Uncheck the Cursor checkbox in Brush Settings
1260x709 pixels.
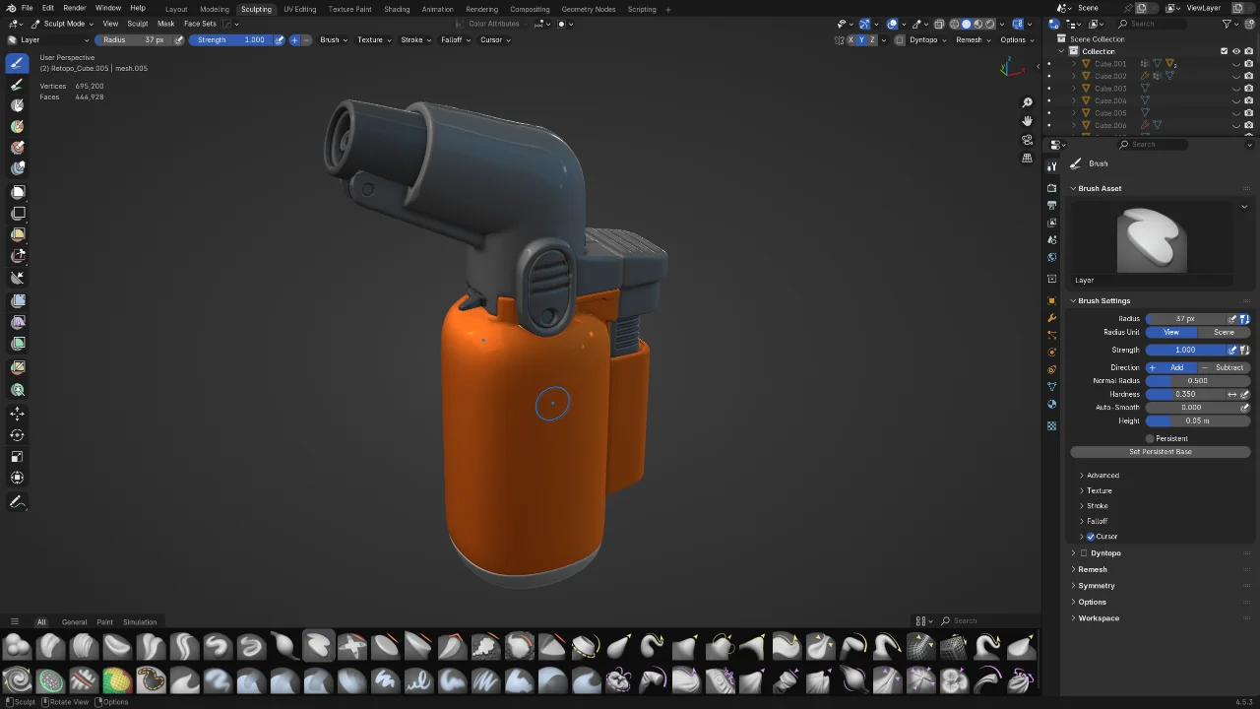pyautogui.click(x=1092, y=537)
